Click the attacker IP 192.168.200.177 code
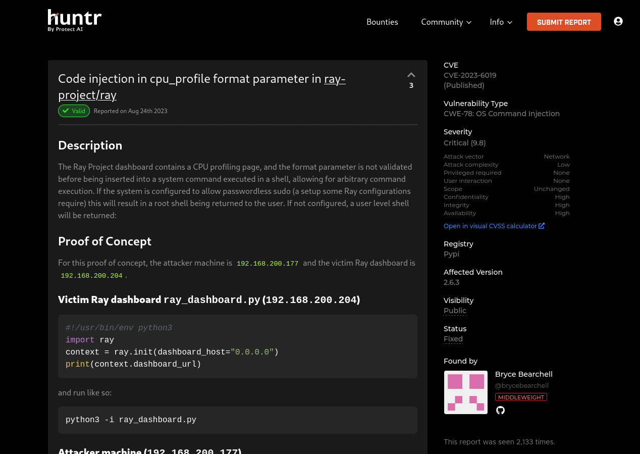This screenshot has height=454, width=640. pyautogui.click(x=268, y=264)
